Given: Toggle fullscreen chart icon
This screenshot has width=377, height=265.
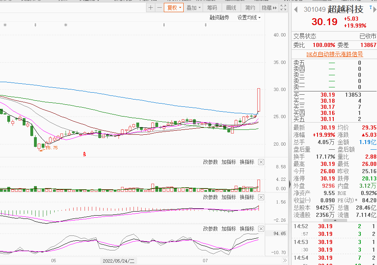Looking at the screenshot, I should (x=284, y=8).
